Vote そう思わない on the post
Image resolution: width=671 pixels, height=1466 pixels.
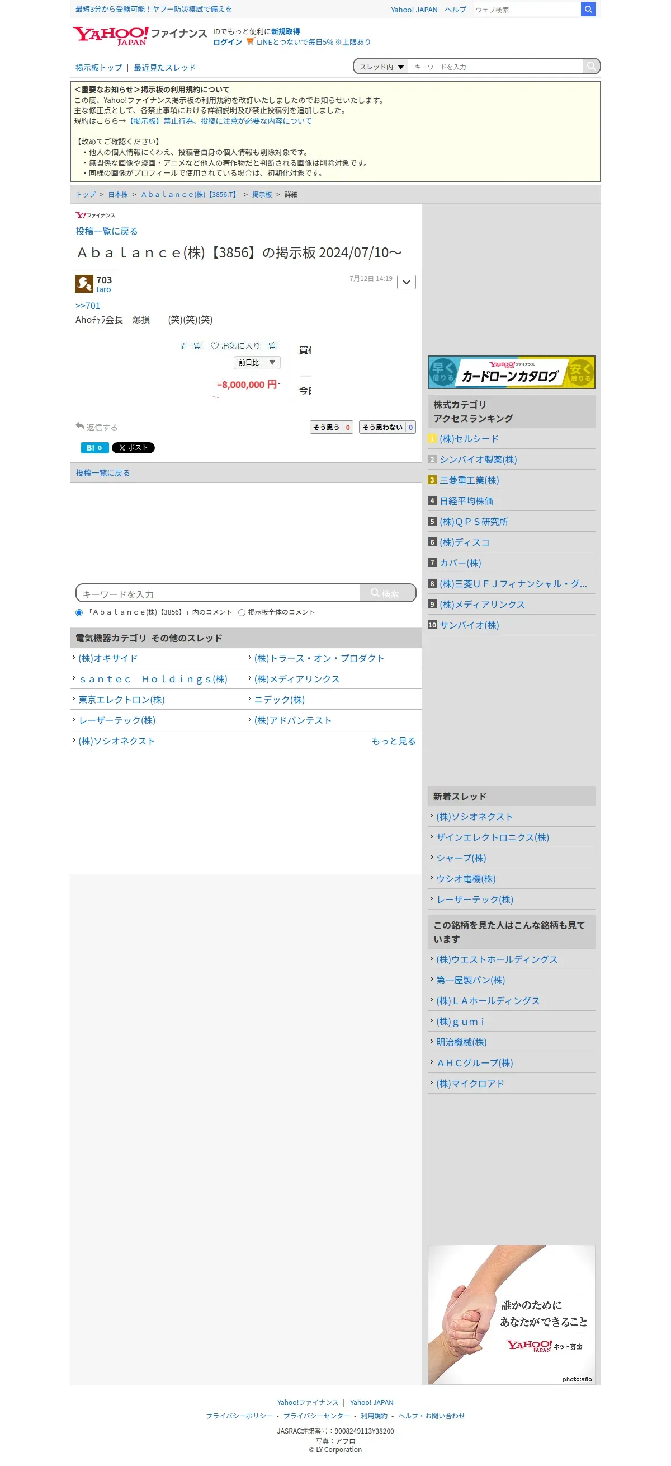click(x=388, y=428)
